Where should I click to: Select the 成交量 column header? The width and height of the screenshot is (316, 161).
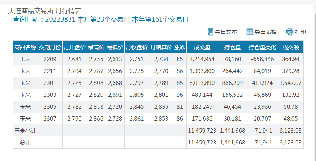click(x=202, y=47)
